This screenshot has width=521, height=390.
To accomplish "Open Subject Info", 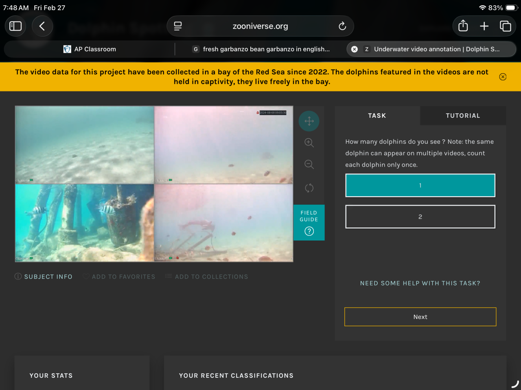I will 44,277.
